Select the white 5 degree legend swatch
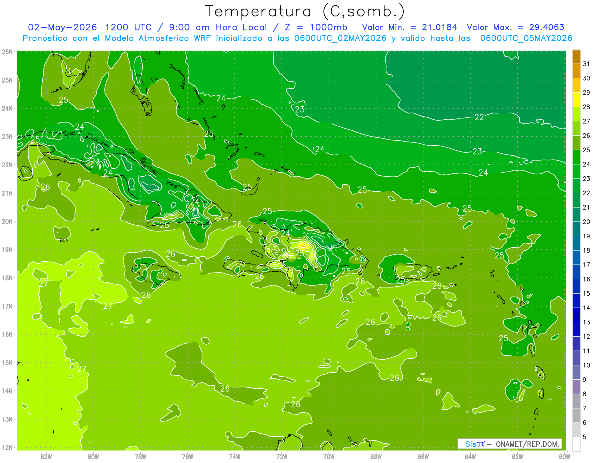Viewport: 600px width, 463px height. click(576, 444)
